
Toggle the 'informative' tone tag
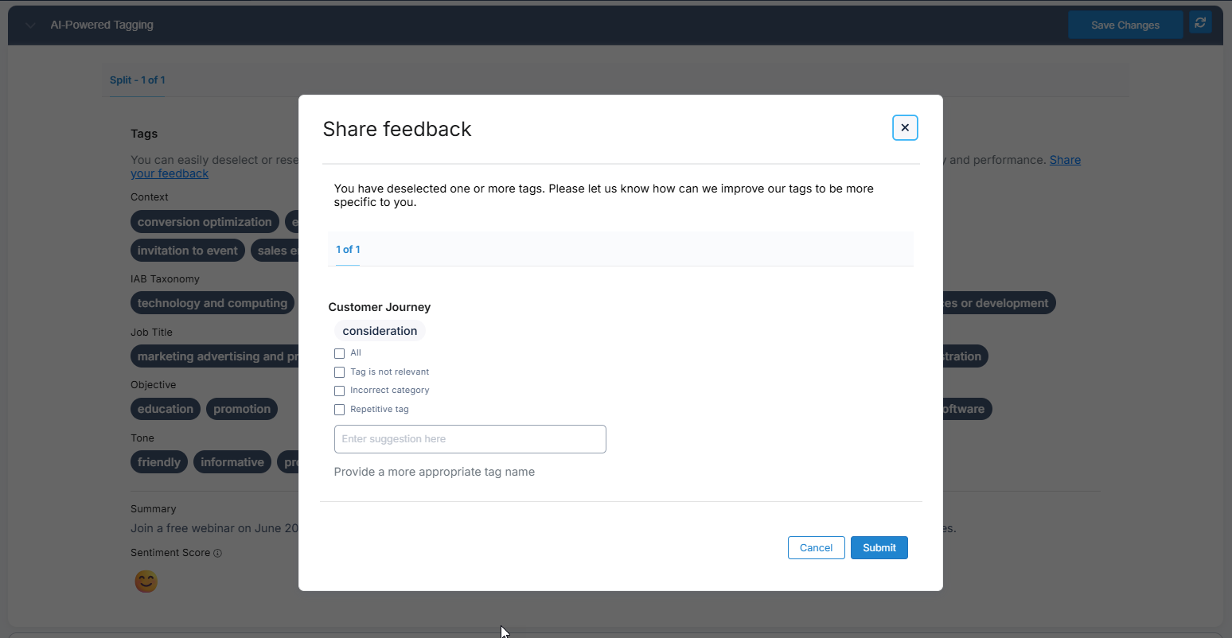[x=232, y=462]
